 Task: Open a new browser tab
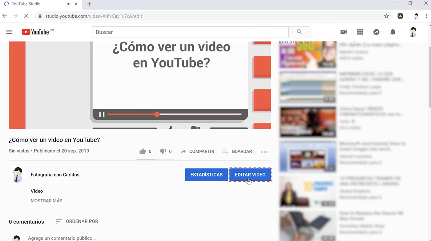point(89,4)
